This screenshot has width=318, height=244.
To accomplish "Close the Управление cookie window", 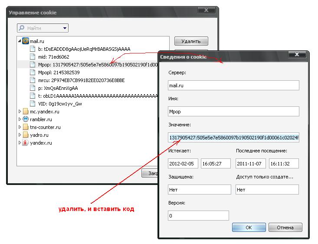I will (206, 10).
